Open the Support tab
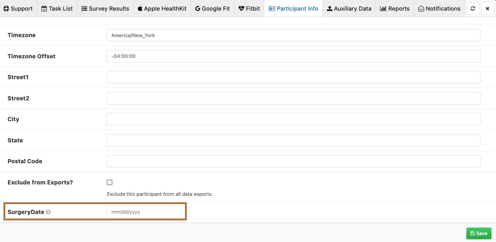 tap(18, 8)
